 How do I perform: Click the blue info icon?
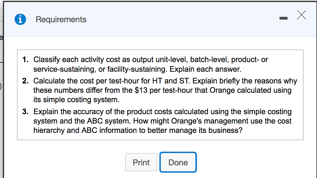[20, 20]
